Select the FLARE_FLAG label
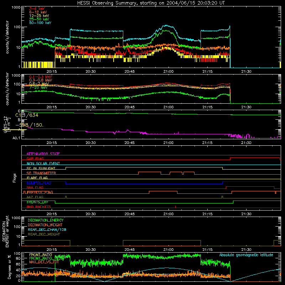This screenshot has height=285, width=285. coord(37,178)
